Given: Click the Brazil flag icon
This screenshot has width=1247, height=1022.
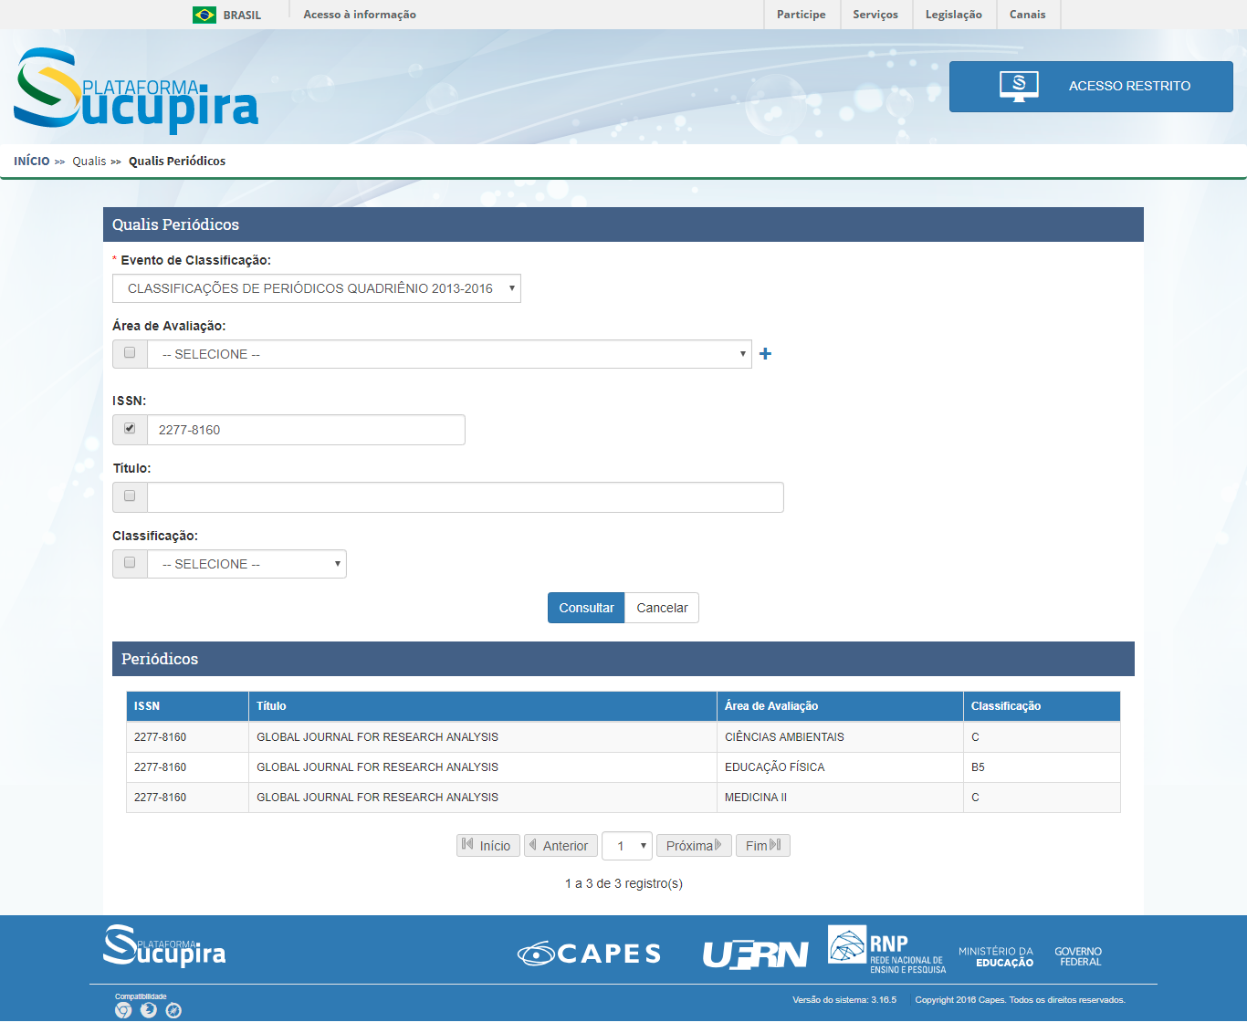Looking at the screenshot, I should (204, 15).
